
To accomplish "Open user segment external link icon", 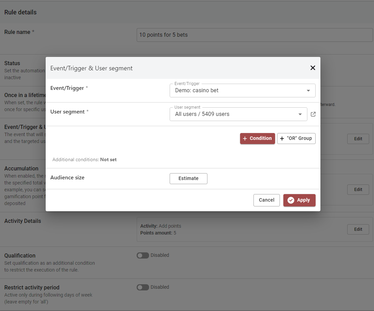I will (313, 114).
